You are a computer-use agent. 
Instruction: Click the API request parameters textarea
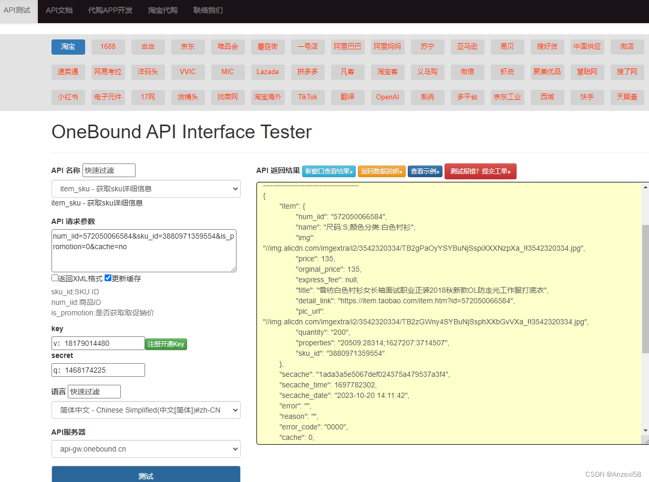pos(144,250)
